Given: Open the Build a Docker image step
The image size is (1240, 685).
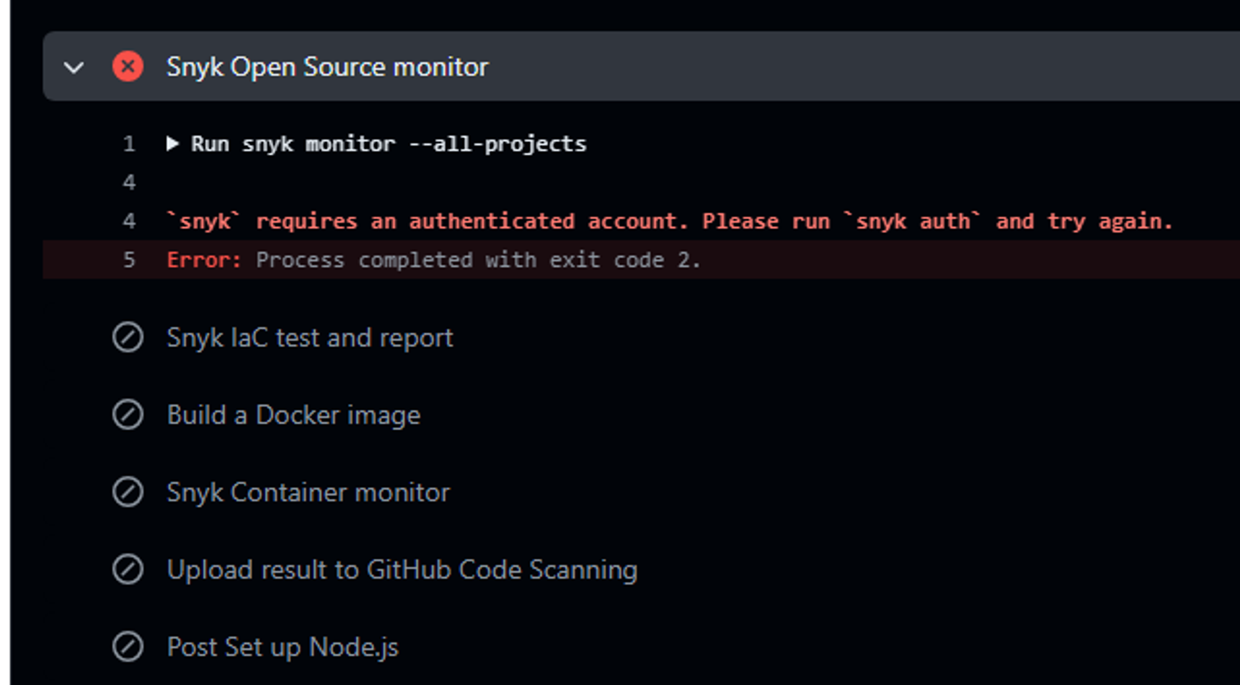Looking at the screenshot, I should click(x=293, y=415).
